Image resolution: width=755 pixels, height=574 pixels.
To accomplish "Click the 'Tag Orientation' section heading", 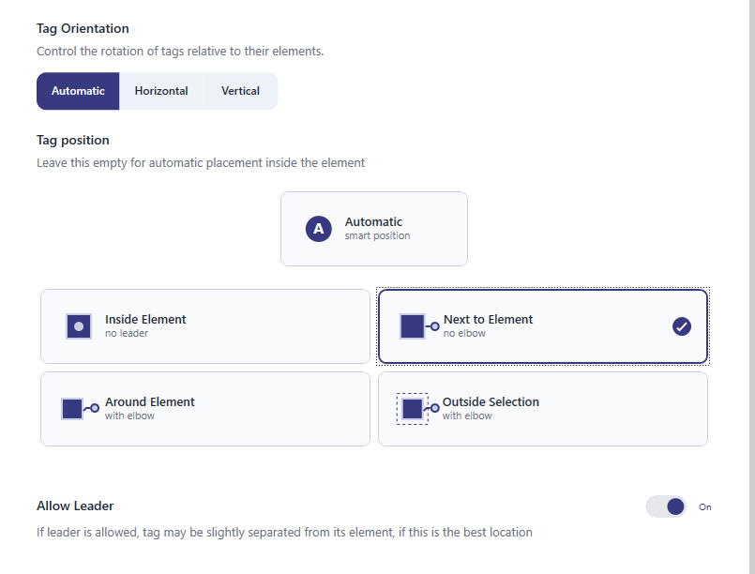I will [83, 29].
